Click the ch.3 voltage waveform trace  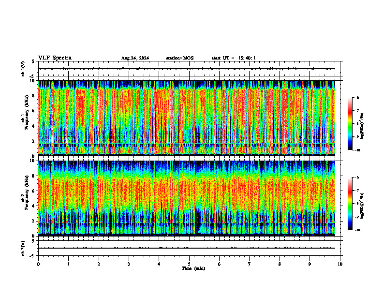[187, 248]
